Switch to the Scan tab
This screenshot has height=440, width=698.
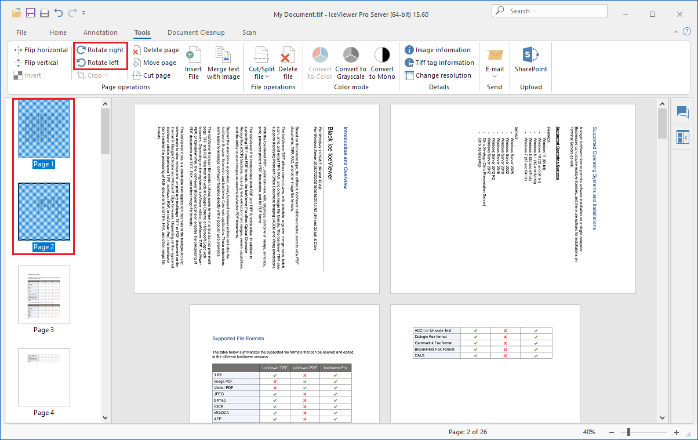click(249, 32)
